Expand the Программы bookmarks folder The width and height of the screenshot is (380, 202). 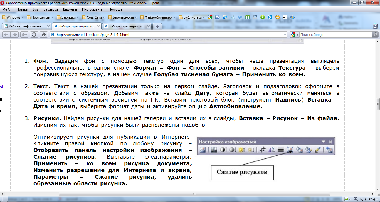pos(40,17)
